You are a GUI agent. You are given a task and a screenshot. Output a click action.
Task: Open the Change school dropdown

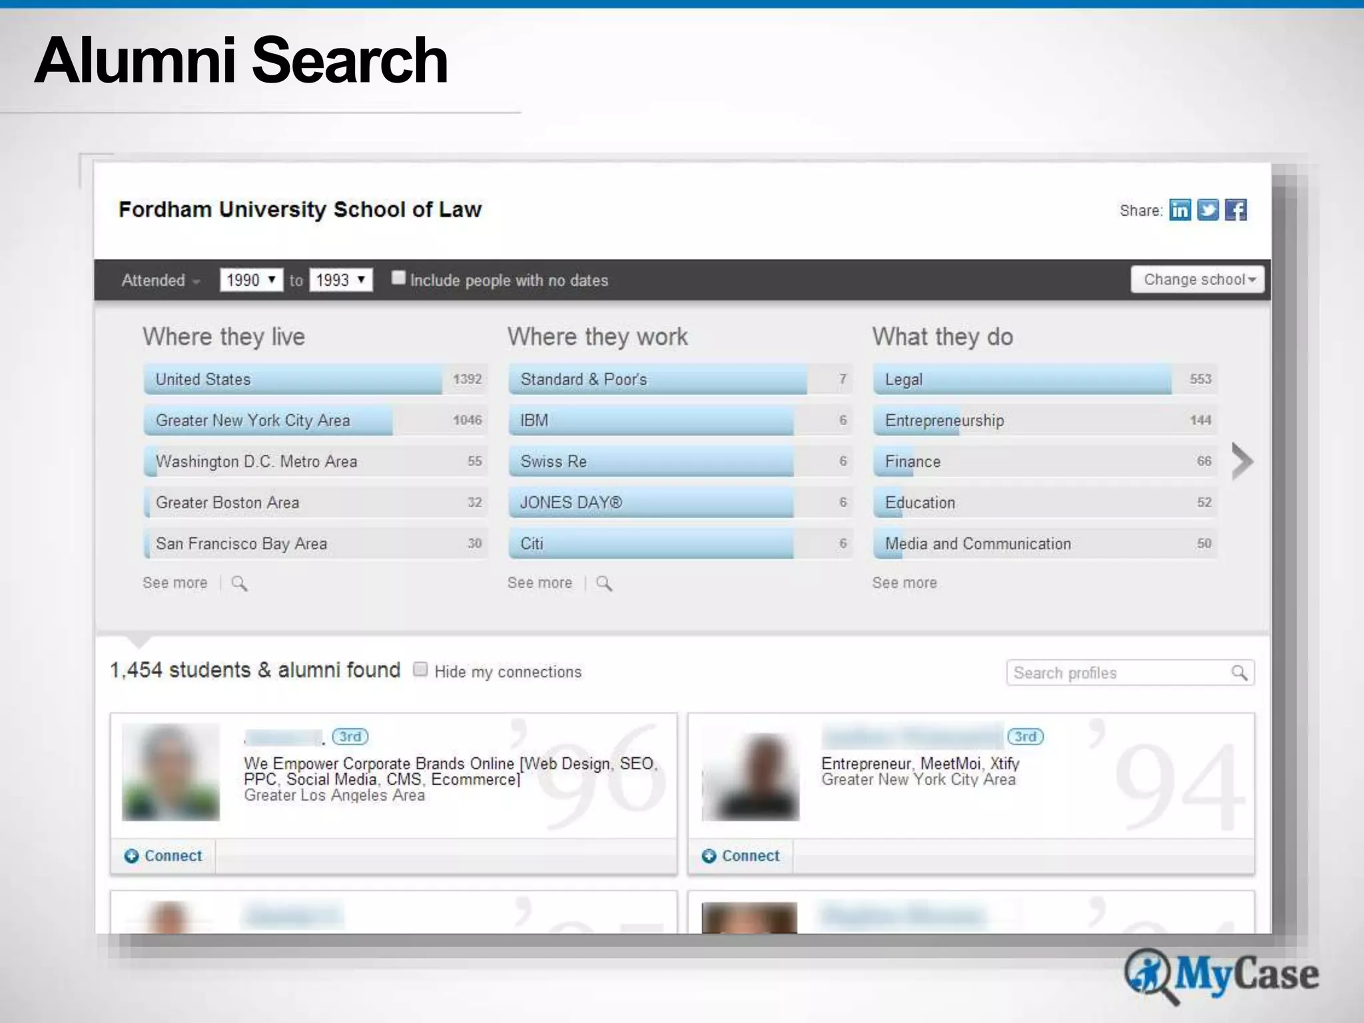pos(1197,280)
